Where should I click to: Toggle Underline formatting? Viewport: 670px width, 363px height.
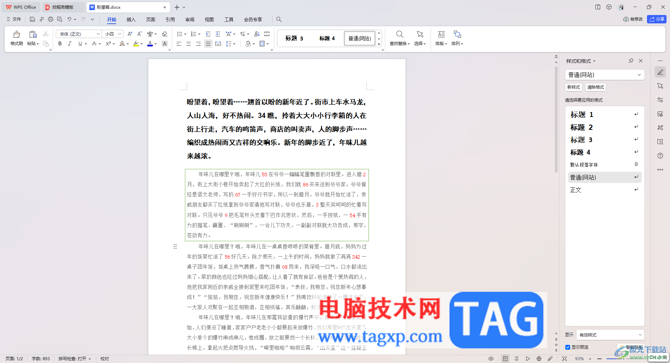[80, 44]
